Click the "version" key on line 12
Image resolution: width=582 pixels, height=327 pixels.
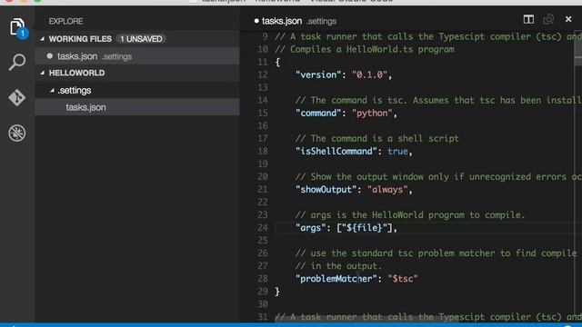click(318, 74)
